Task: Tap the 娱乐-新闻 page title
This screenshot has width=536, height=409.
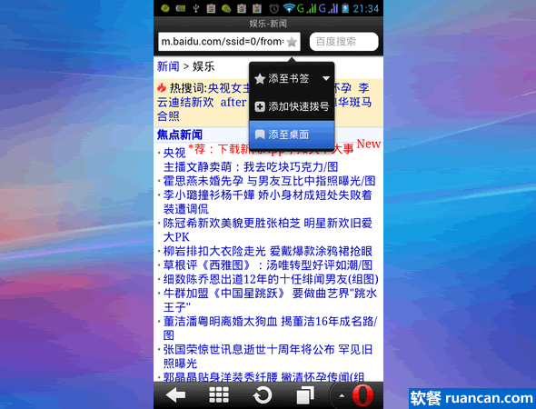Action: pyautogui.click(x=268, y=24)
